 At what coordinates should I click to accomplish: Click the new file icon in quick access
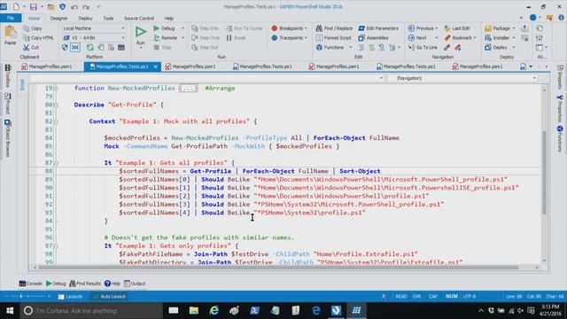click(16, 6)
